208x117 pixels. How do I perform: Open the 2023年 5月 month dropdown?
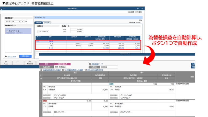(x=19, y=21)
